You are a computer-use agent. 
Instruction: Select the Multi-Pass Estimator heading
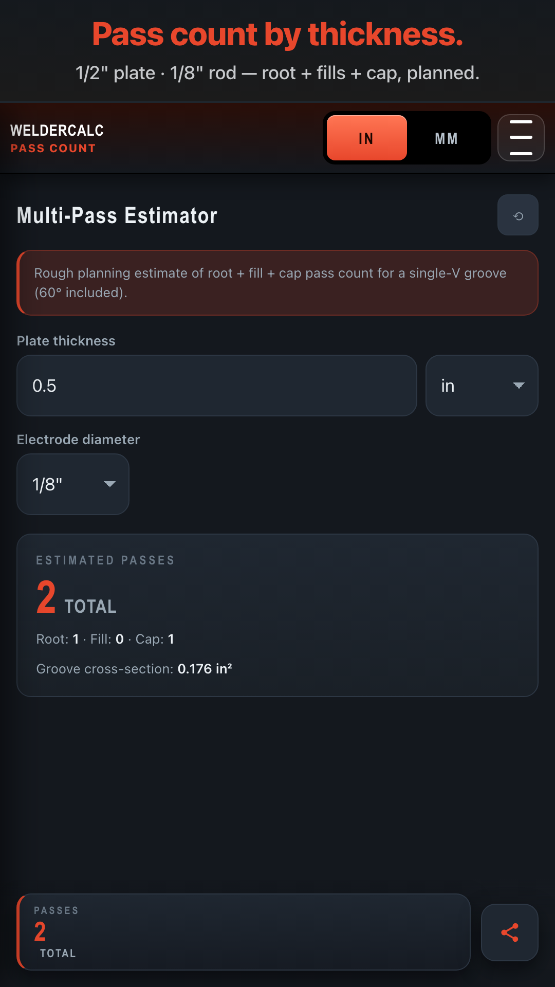[x=117, y=215]
